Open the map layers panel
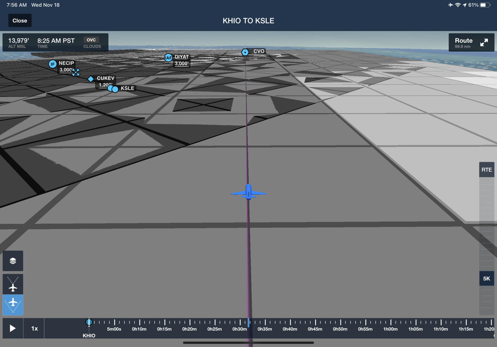 click(x=12, y=261)
